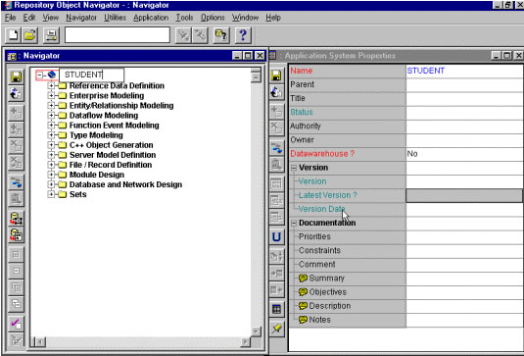
Task: Click the Authority property label
Action: (306, 126)
